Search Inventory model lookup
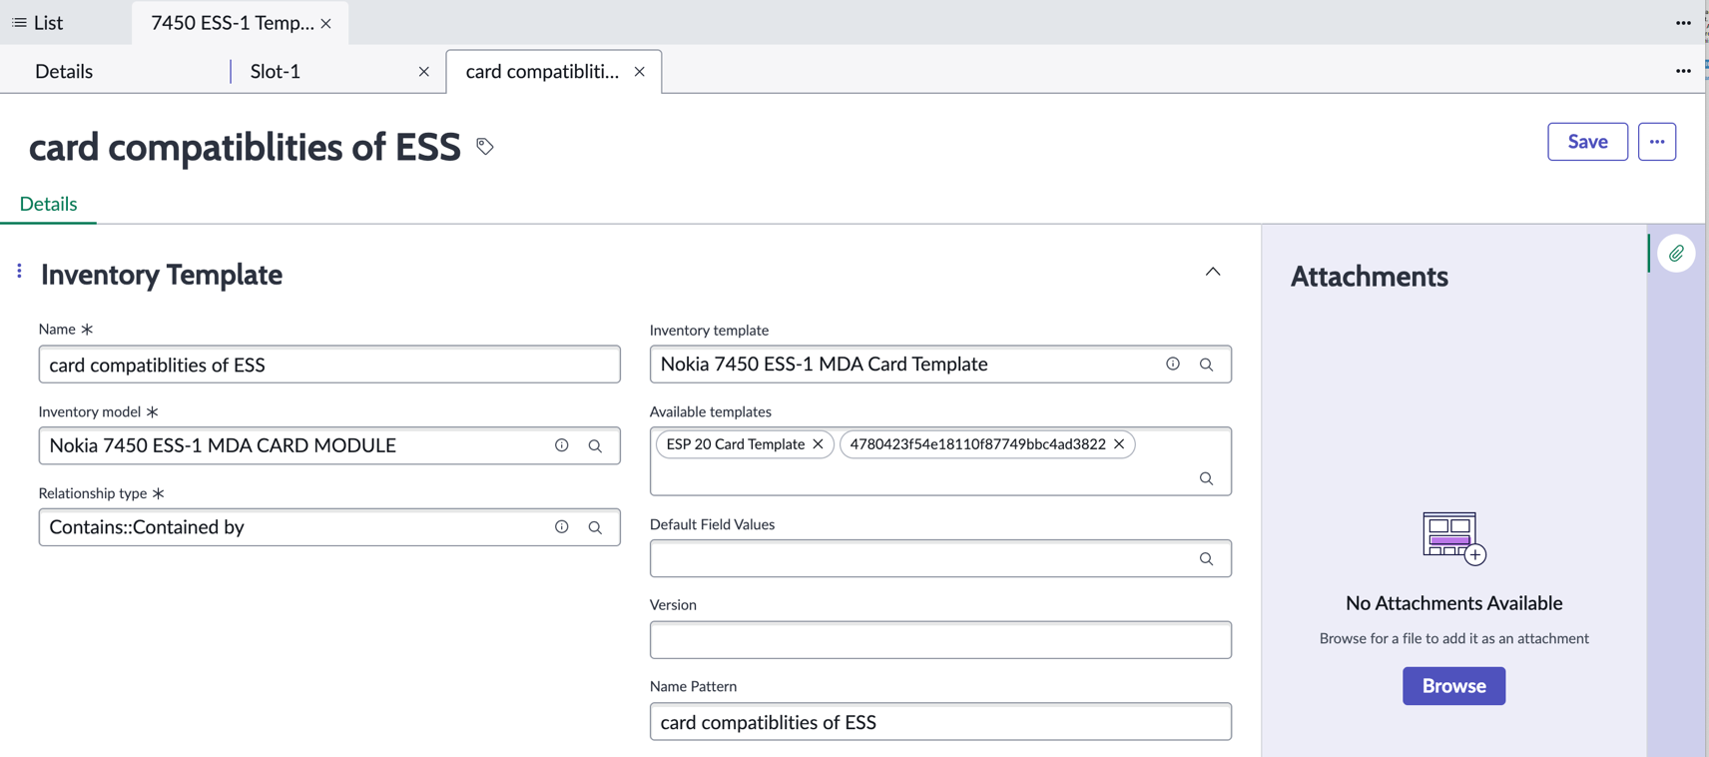The height and width of the screenshot is (757, 1709). pos(595,446)
